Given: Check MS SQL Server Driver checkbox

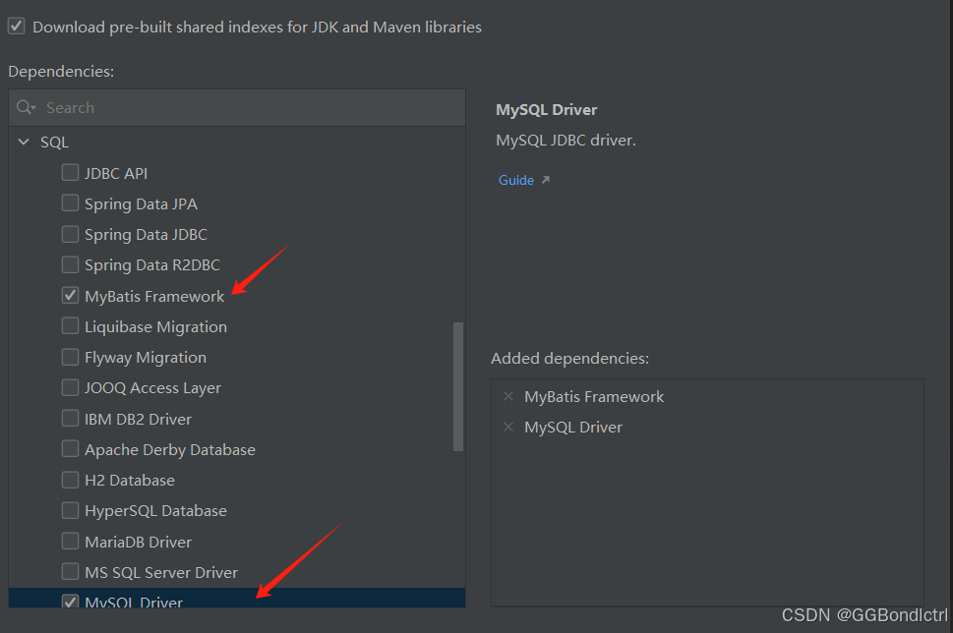Looking at the screenshot, I should pyautogui.click(x=71, y=572).
